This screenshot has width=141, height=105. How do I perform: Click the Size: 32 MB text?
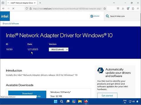pyautogui.click(x=56, y=96)
